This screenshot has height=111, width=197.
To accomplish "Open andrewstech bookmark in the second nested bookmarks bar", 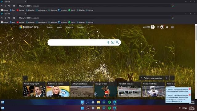I will point(41,22).
